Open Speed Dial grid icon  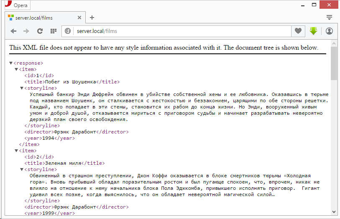[x=54, y=31]
